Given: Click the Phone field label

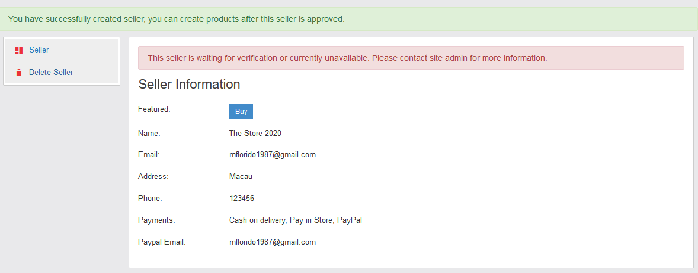Looking at the screenshot, I should pyautogui.click(x=150, y=199).
